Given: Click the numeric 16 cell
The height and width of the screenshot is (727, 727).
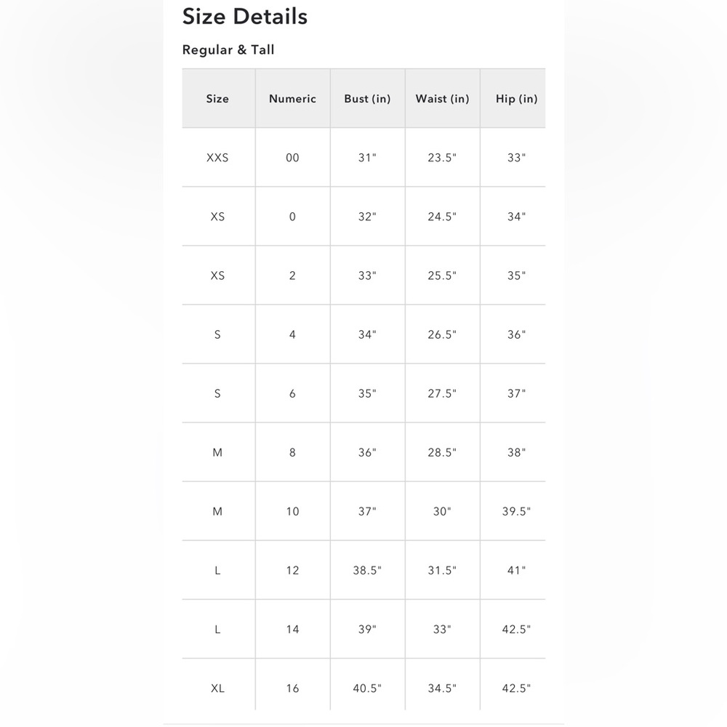Looking at the screenshot, I should coord(292,688).
